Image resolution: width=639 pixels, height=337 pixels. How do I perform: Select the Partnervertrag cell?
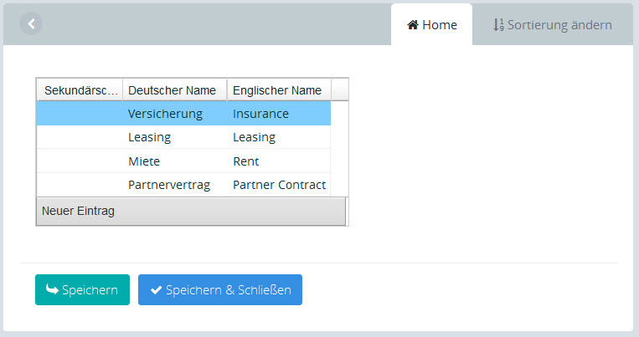click(x=169, y=185)
